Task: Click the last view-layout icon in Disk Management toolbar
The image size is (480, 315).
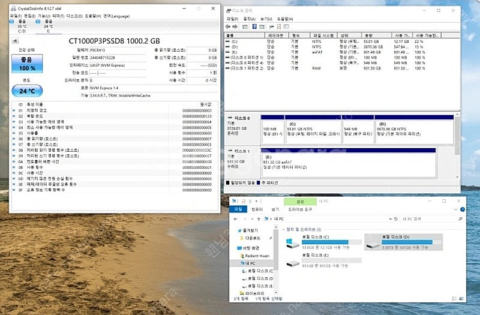Action: click(286, 26)
